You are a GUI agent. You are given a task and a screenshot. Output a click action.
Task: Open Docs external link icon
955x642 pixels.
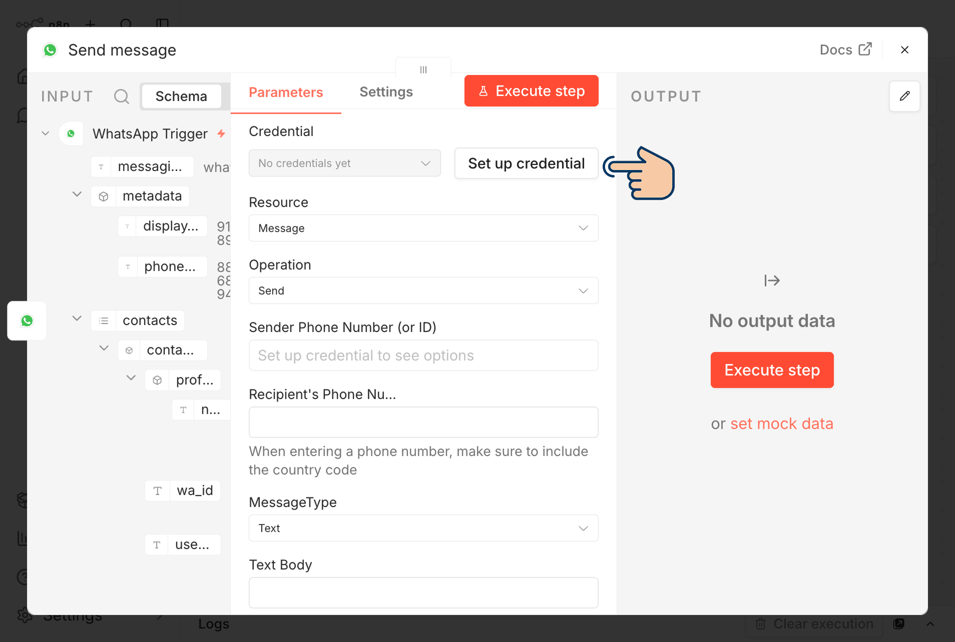(865, 49)
